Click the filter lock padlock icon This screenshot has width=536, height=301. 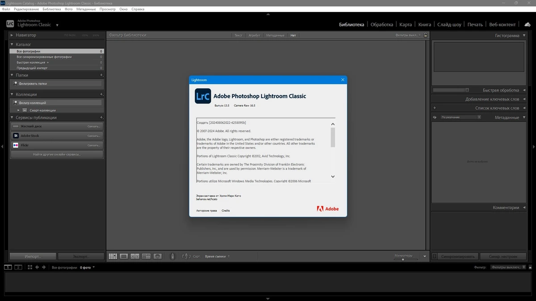point(426,35)
